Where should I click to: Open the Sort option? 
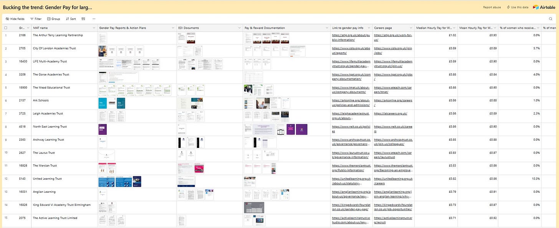click(x=71, y=19)
